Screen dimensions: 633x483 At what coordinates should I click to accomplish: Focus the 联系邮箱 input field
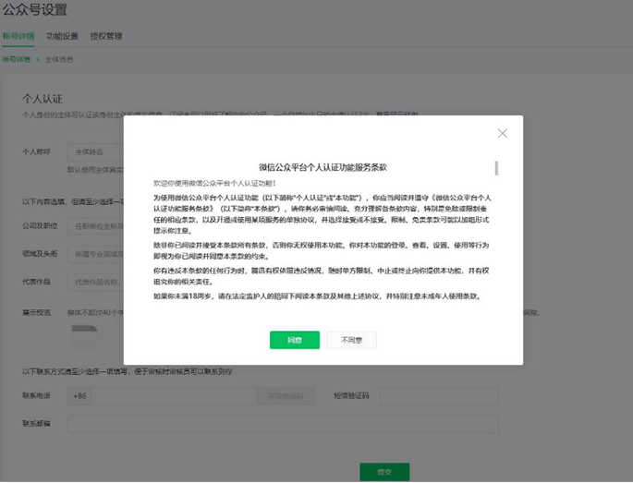(283, 424)
